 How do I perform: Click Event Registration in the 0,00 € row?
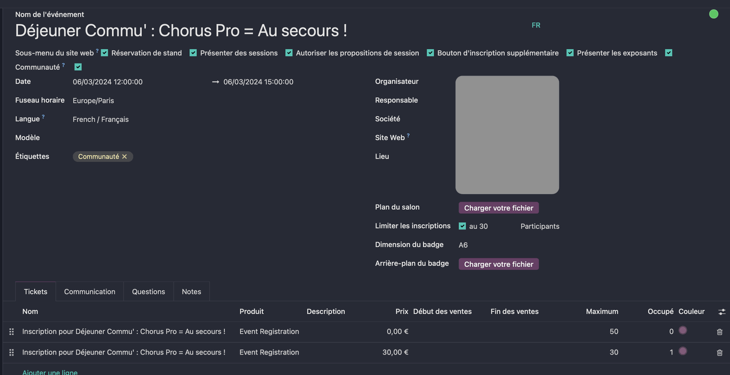pyautogui.click(x=269, y=332)
